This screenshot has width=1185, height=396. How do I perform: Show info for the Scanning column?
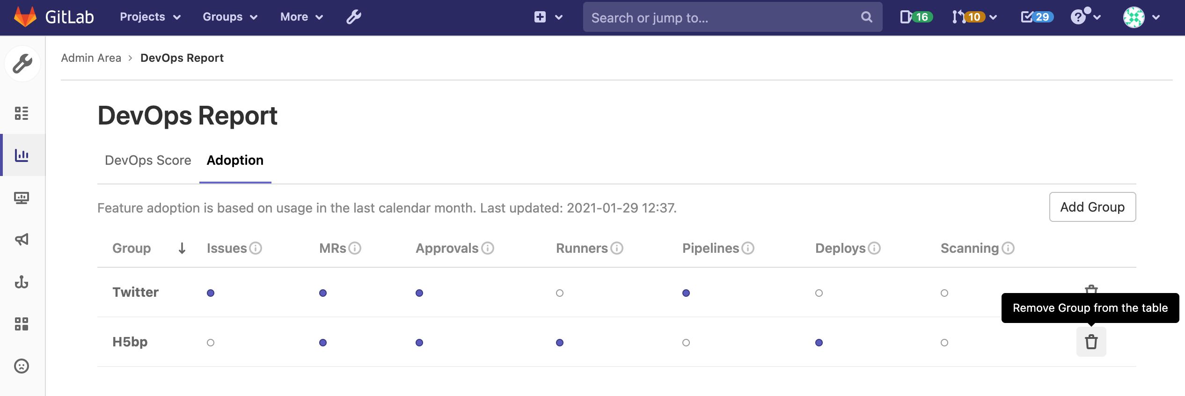click(x=1008, y=248)
